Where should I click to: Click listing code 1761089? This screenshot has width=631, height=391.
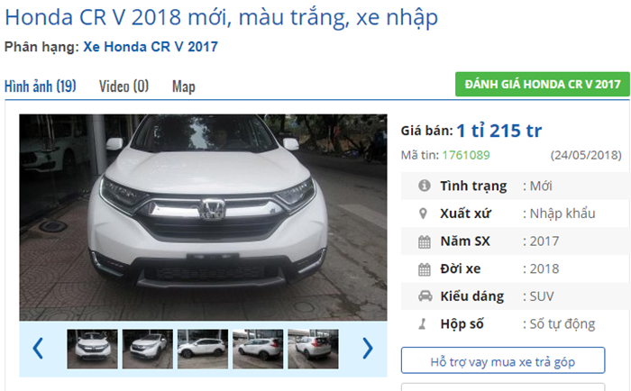pos(466,155)
